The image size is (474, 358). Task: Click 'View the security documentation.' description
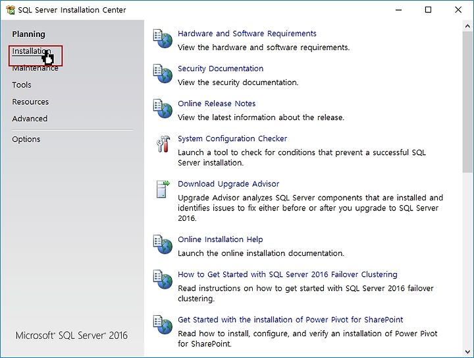[238, 82]
